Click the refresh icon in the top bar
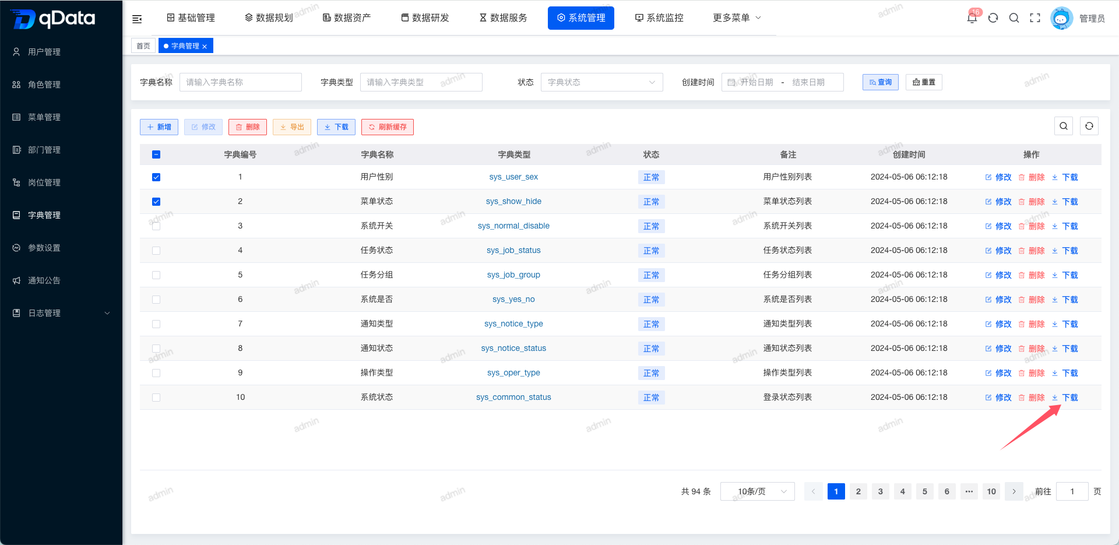 pyautogui.click(x=993, y=18)
